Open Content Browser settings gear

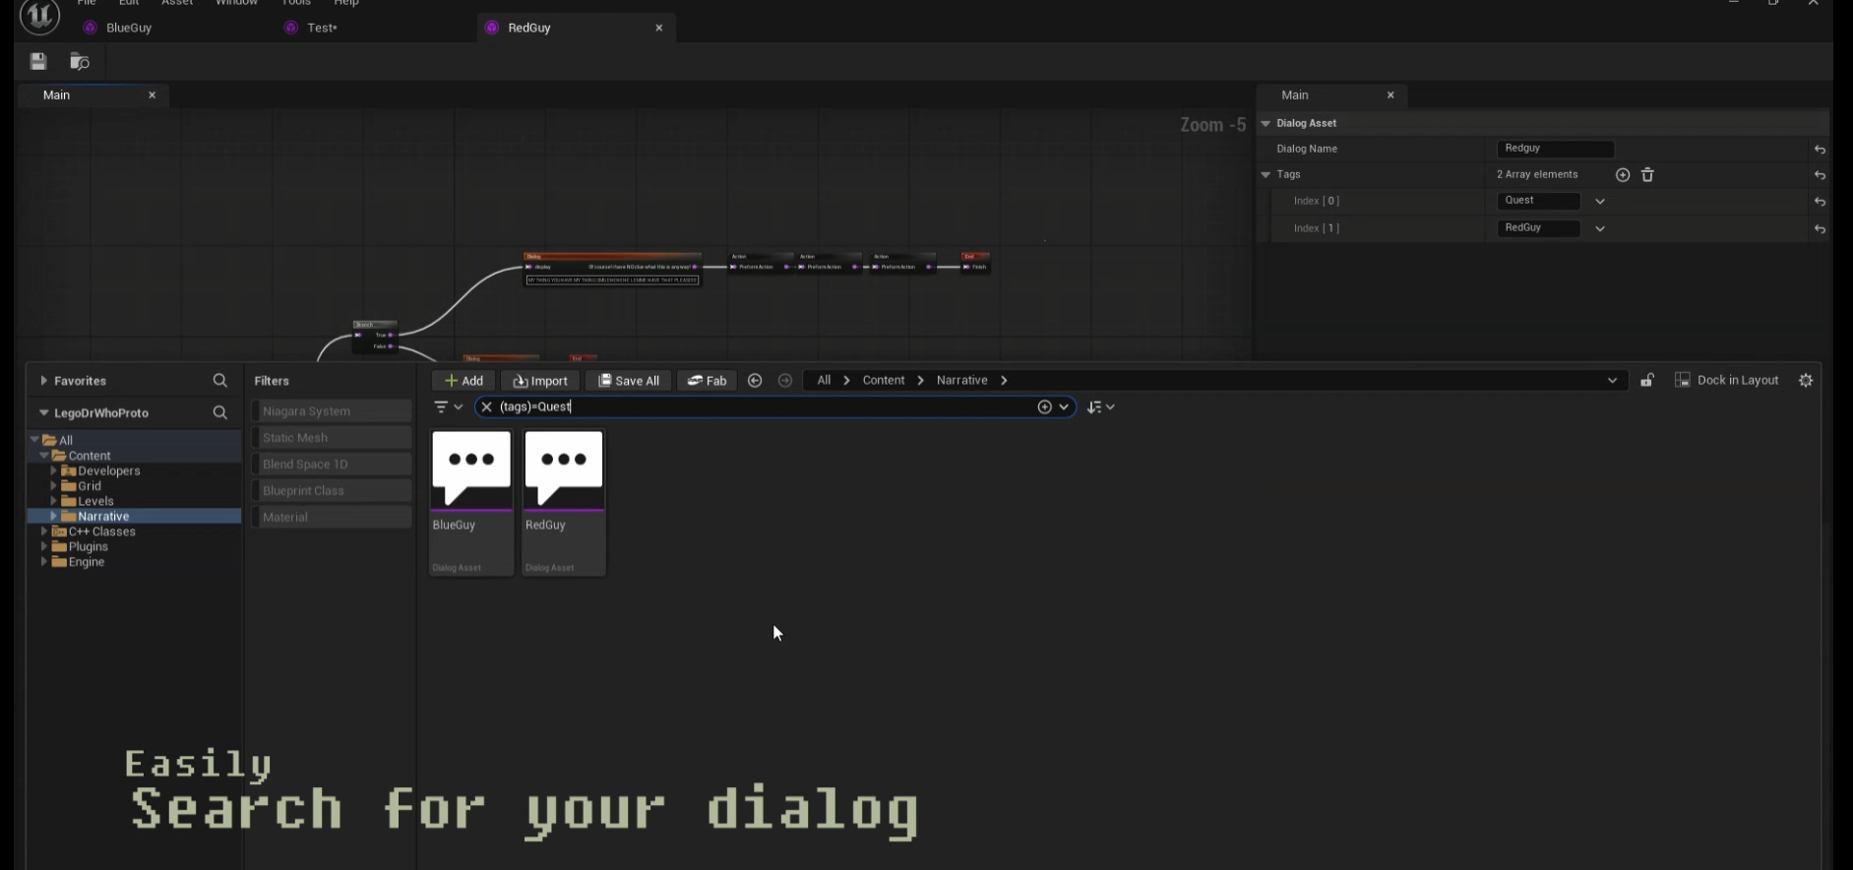[1806, 380]
